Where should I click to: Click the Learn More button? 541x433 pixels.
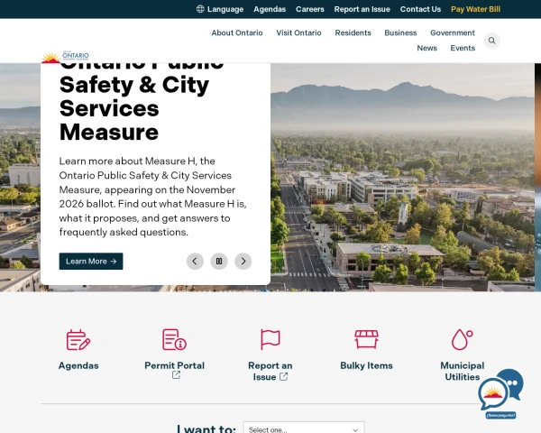pyautogui.click(x=91, y=262)
